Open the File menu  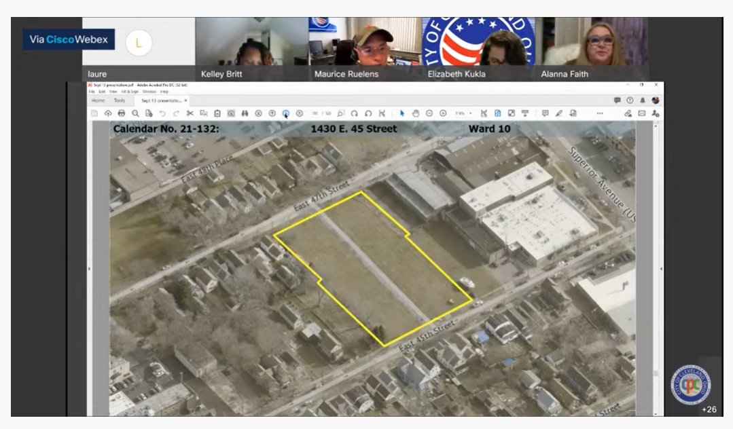click(92, 92)
